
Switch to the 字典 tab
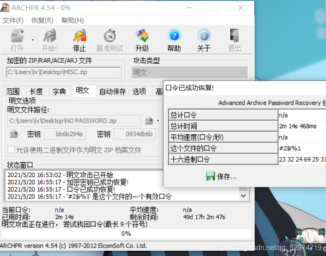[x=59, y=91]
